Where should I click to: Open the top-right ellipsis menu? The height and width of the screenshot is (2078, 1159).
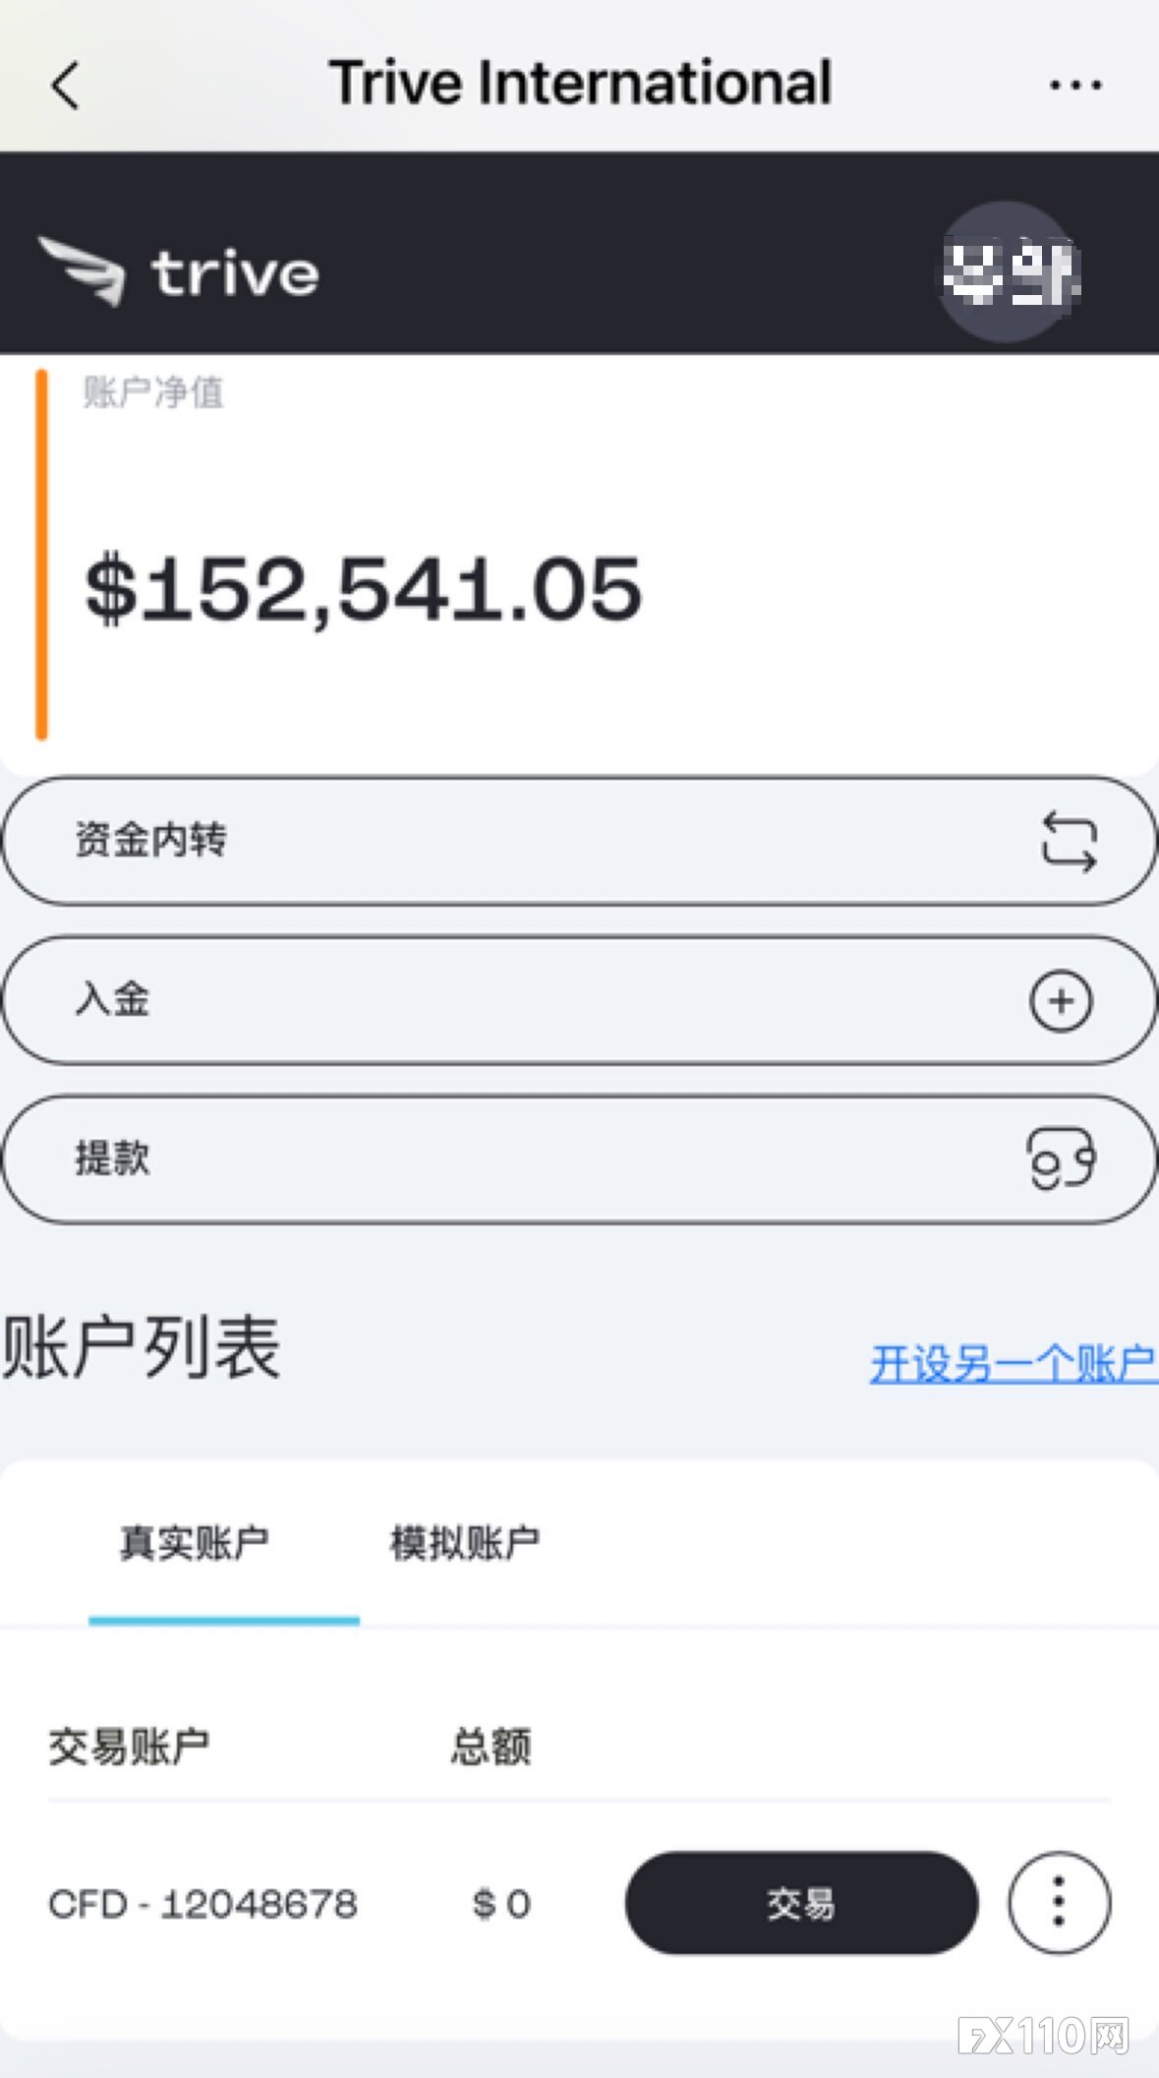pyautogui.click(x=1074, y=85)
